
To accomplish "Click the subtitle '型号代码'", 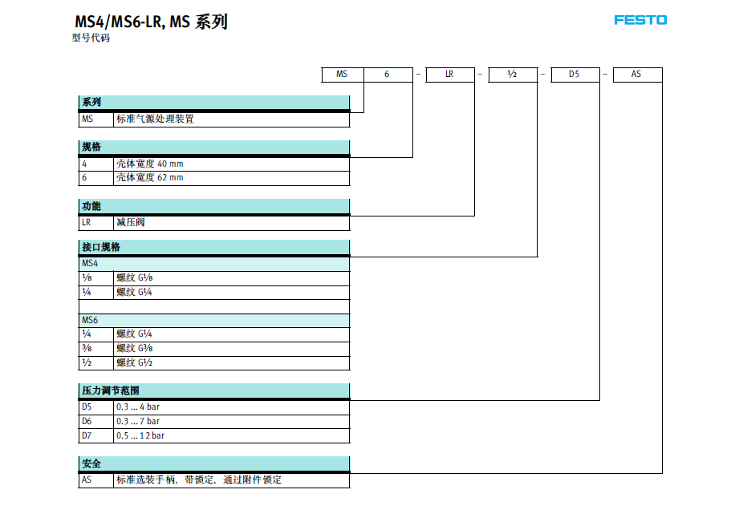I will pos(91,38).
